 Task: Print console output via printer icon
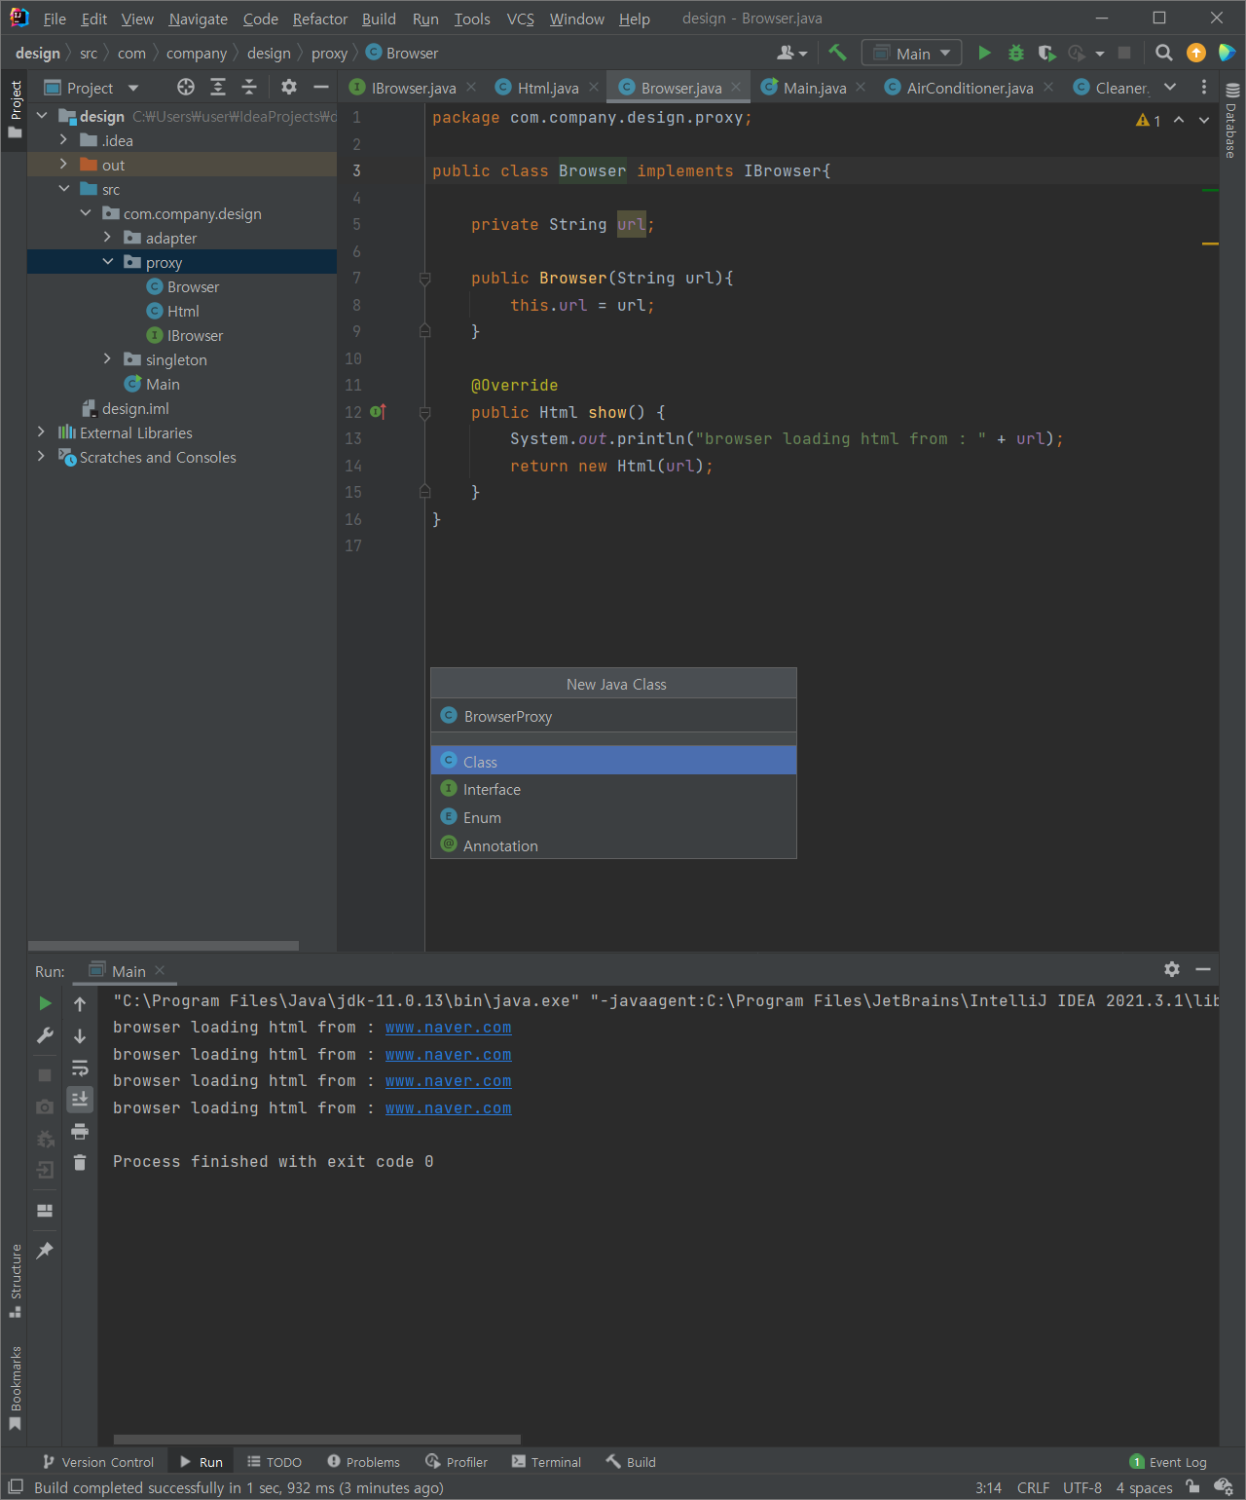[x=80, y=1131]
